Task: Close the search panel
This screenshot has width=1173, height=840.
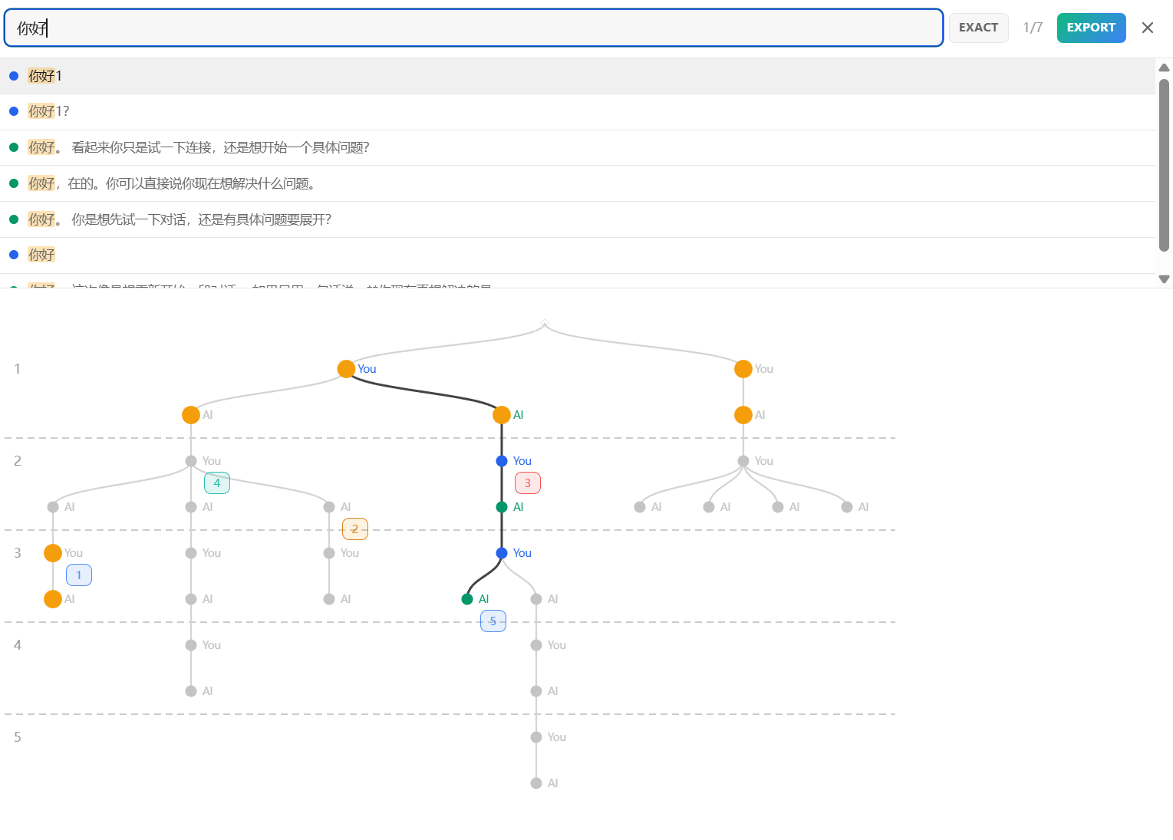Action: point(1147,28)
